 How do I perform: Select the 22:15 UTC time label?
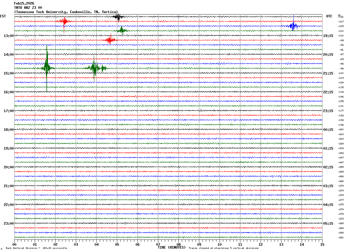[x=328, y=92]
